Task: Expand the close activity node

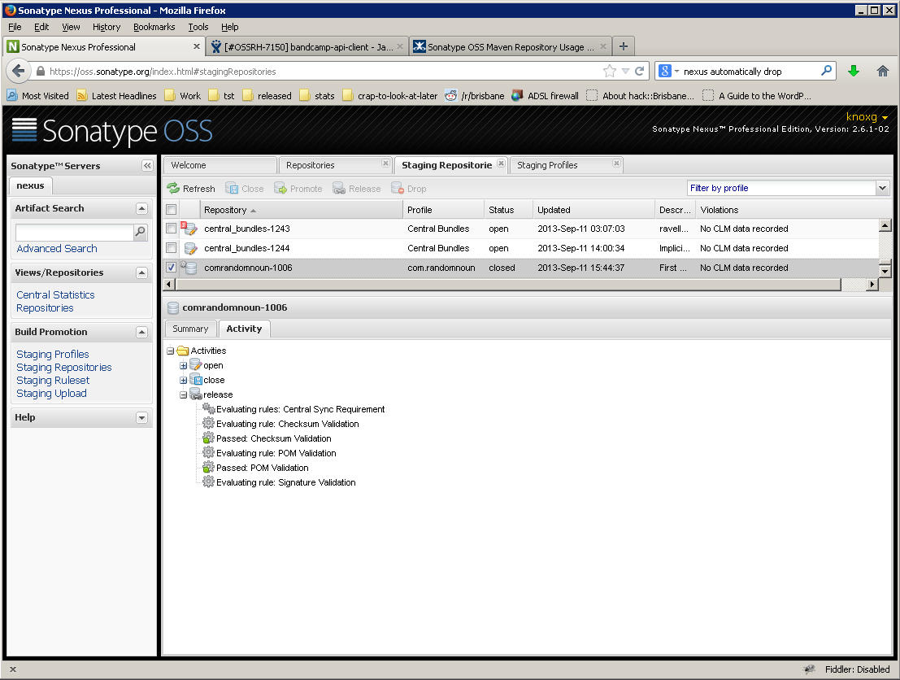Action: point(183,380)
